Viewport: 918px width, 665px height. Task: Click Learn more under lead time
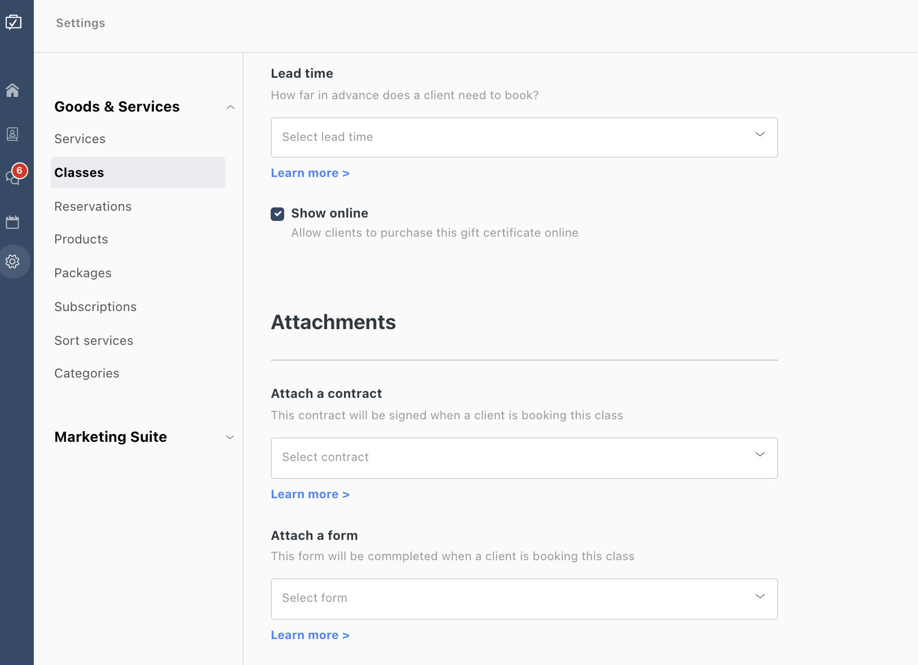coord(310,173)
